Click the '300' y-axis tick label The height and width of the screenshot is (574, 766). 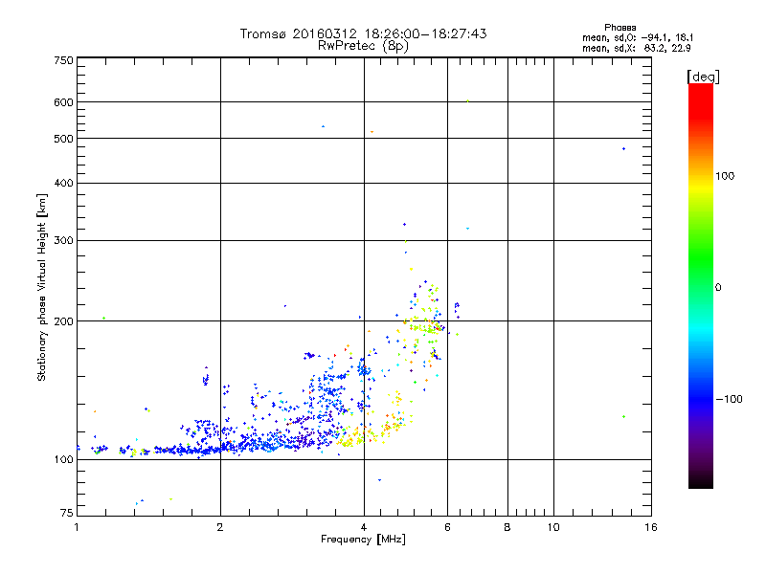[x=63, y=240]
